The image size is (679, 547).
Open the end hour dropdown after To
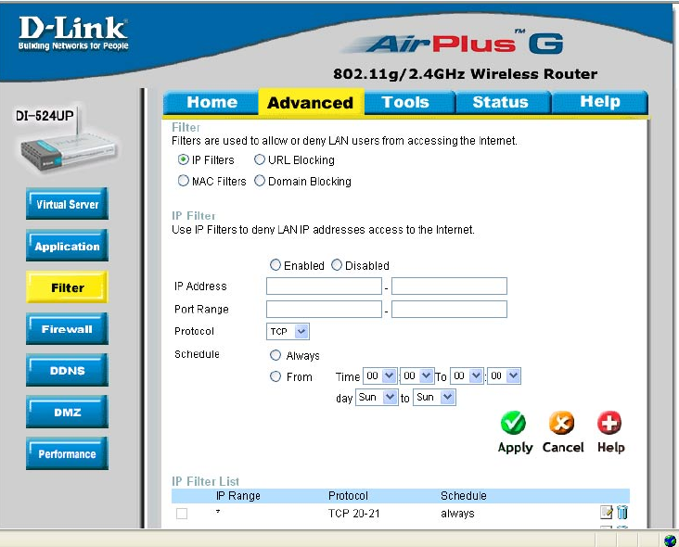[x=467, y=375]
